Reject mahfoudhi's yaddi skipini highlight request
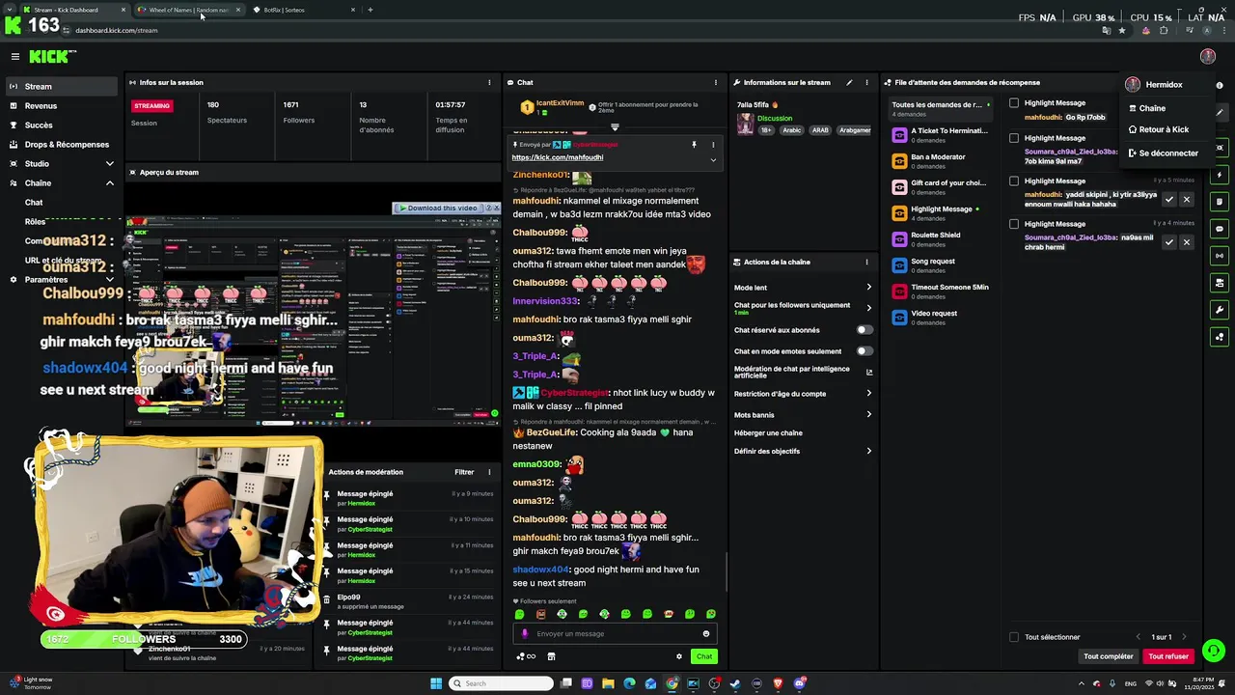The image size is (1235, 695). point(1187,200)
